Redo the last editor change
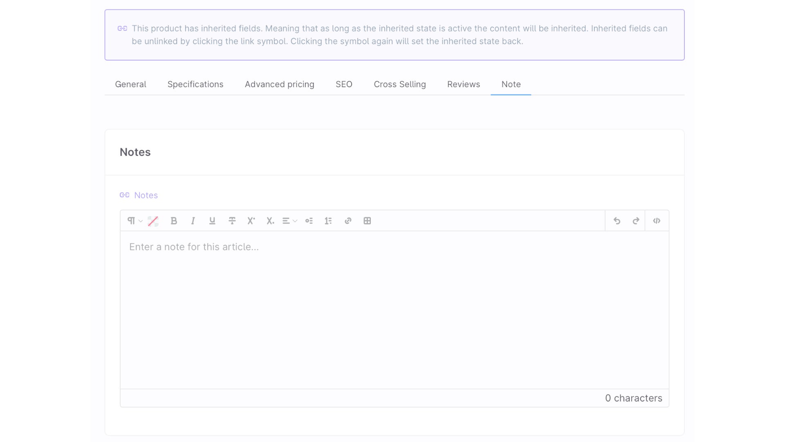785x442 pixels. point(636,221)
